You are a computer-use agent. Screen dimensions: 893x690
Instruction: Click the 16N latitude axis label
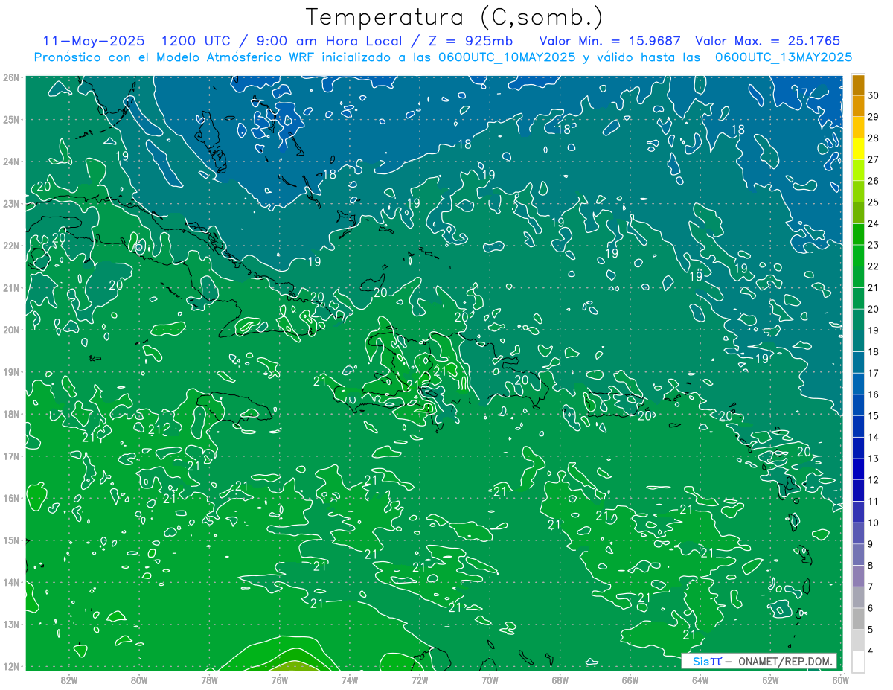[x=11, y=498]
